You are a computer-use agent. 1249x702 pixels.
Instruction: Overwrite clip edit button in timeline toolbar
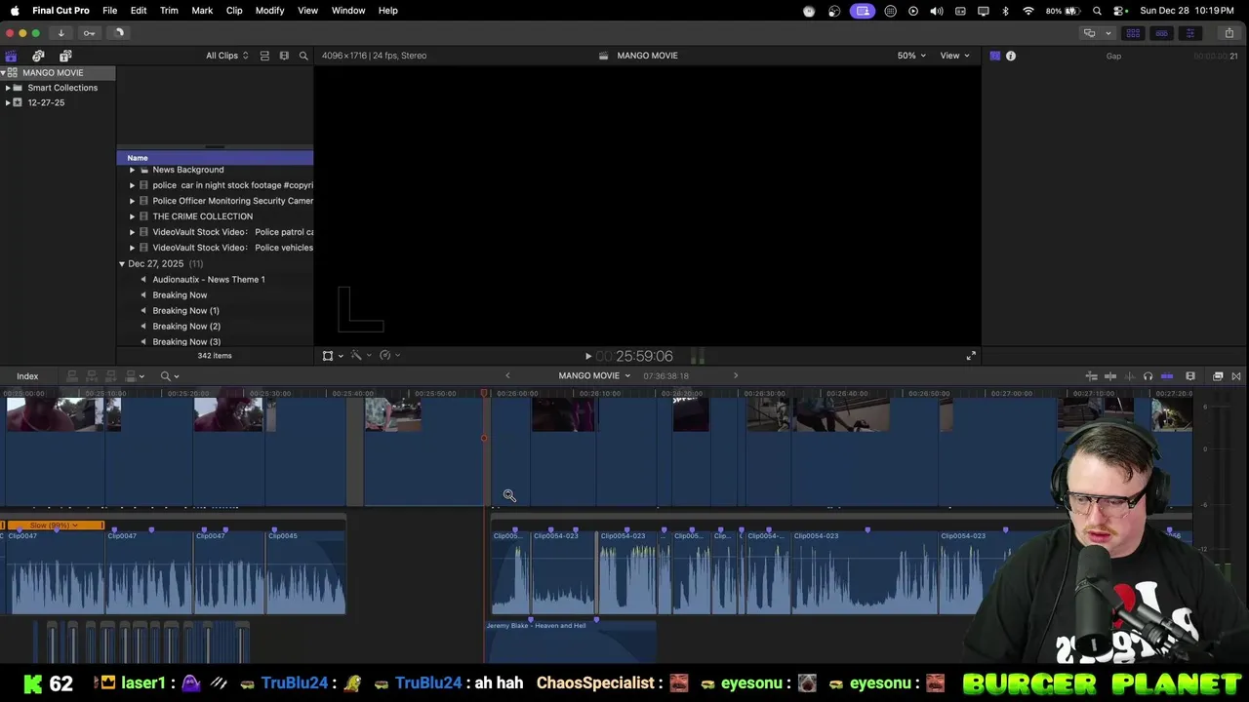click(x=131, y=376)
